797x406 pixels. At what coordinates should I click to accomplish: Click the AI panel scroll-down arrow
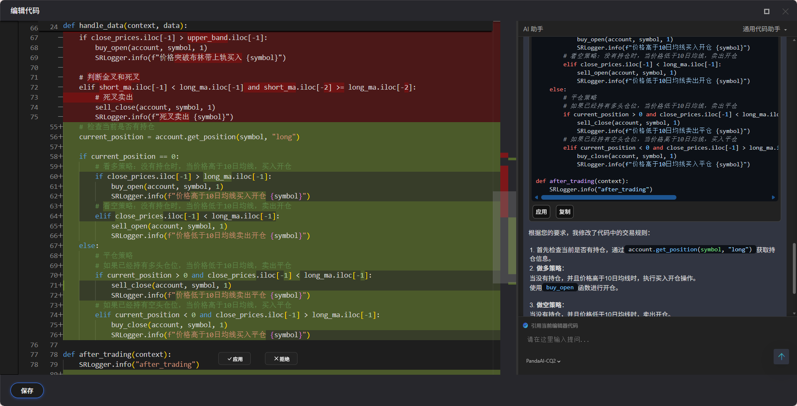pos(794,313)
